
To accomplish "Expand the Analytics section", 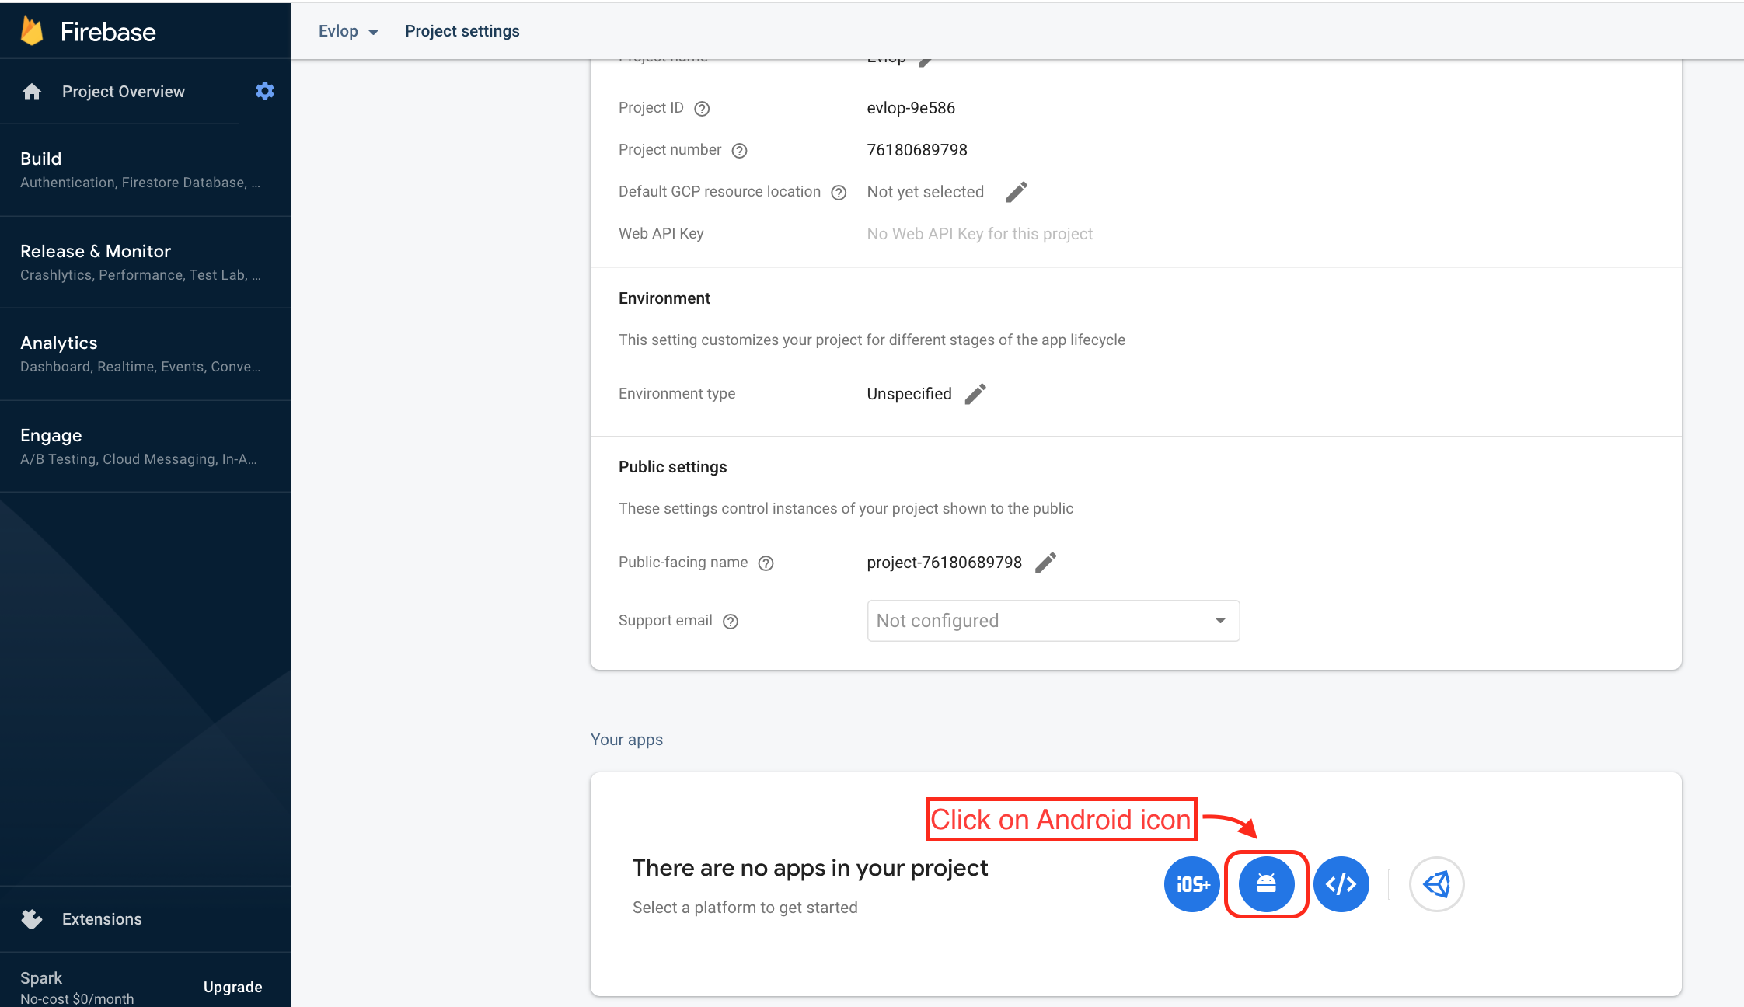I will (x=145, y=354).
